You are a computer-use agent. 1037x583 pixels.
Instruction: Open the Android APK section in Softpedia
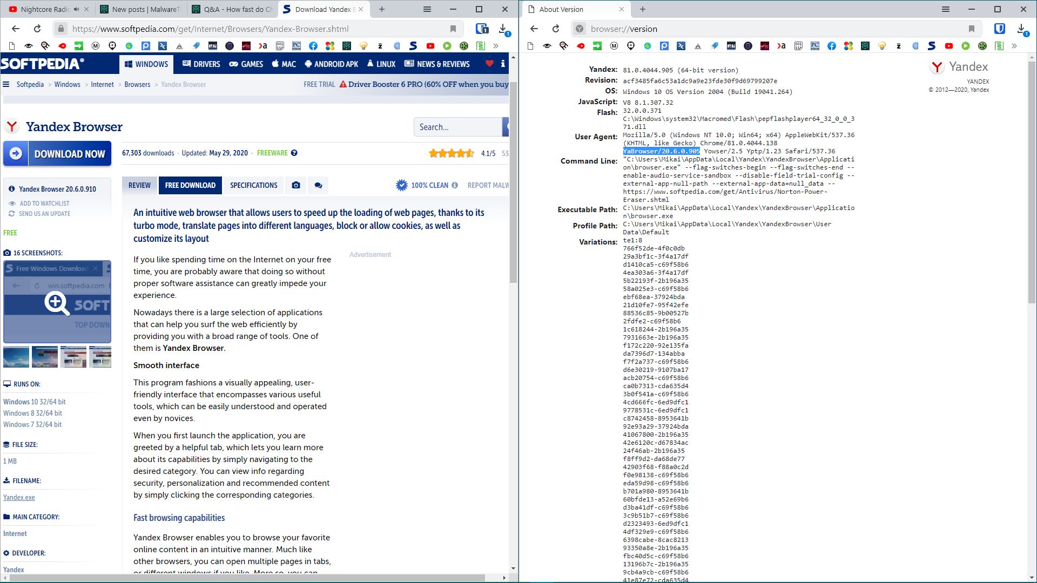pyautogui.click(x=331, y=64)
